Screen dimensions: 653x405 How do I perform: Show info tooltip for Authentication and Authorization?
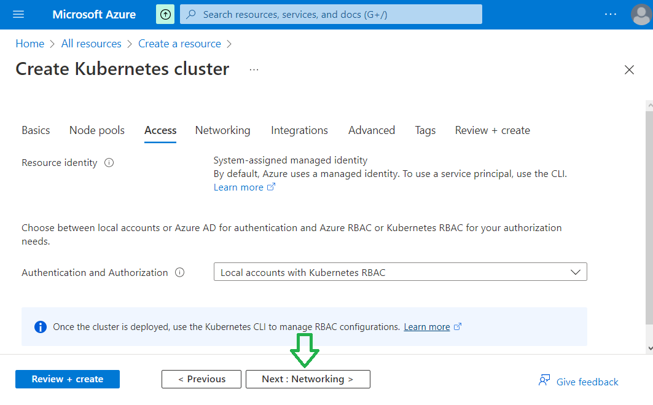point(179,272)
